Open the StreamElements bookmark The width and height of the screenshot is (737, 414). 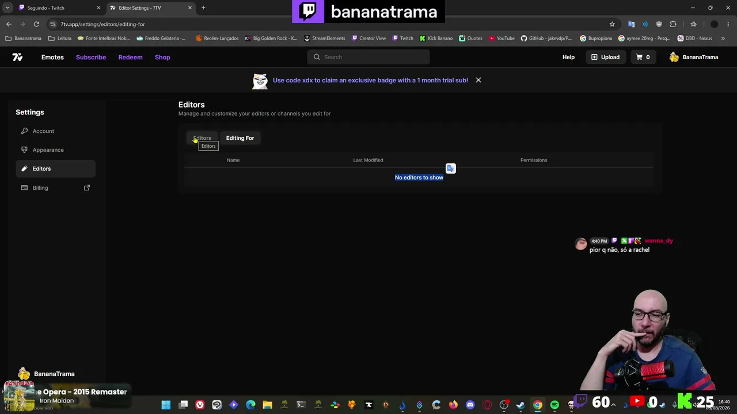pyautogui.click(x=324, y=39)
